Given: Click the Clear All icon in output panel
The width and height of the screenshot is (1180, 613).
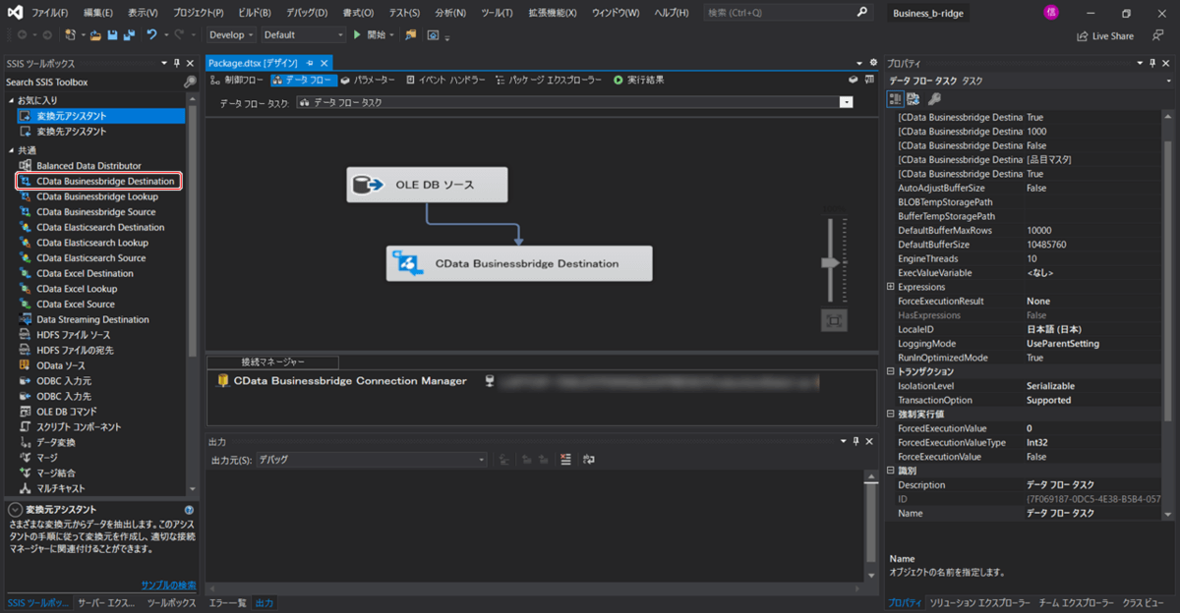Looking at the screenshot, I should pos(565,460).
